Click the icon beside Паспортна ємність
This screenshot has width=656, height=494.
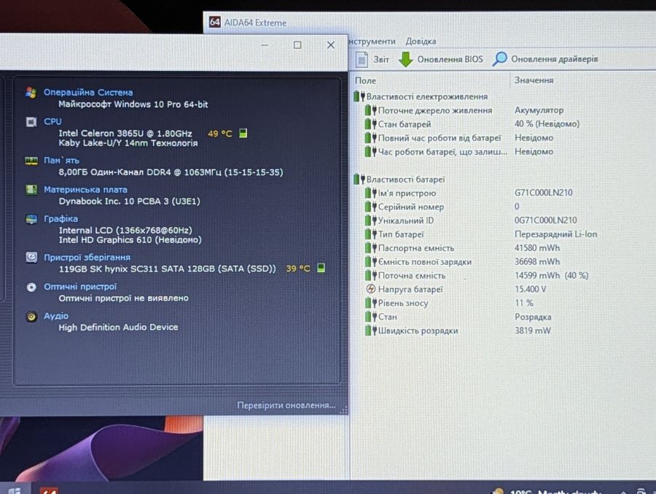pyautogui.click(x=370, y=248)
